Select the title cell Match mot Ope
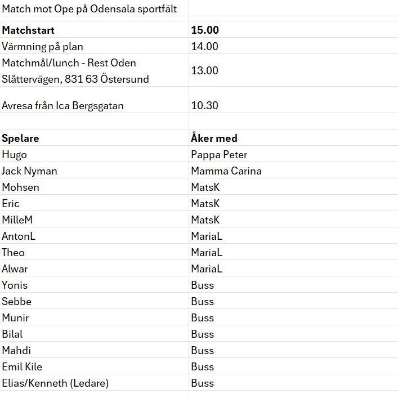 [94, 8]
